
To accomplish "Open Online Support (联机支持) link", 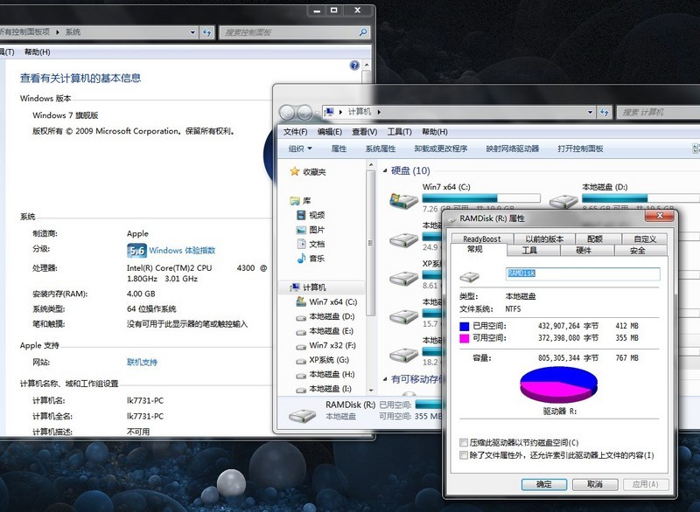I will coord(142,363).
